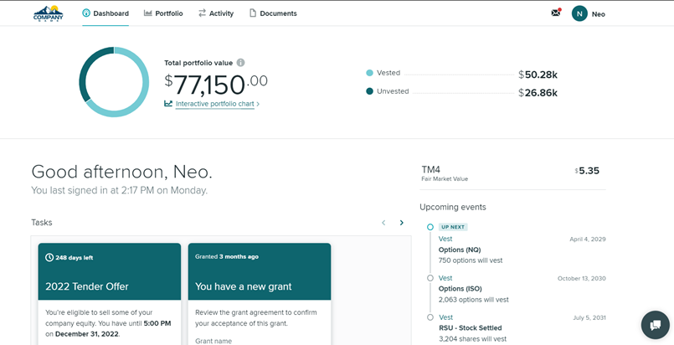Screen dimensions: 674x345
Task: Click the info icon beside Total portfolio value
Action: click(x=241, y=63)
